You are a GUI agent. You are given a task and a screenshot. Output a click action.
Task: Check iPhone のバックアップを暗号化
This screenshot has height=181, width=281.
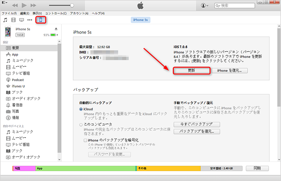pos(86,140)
